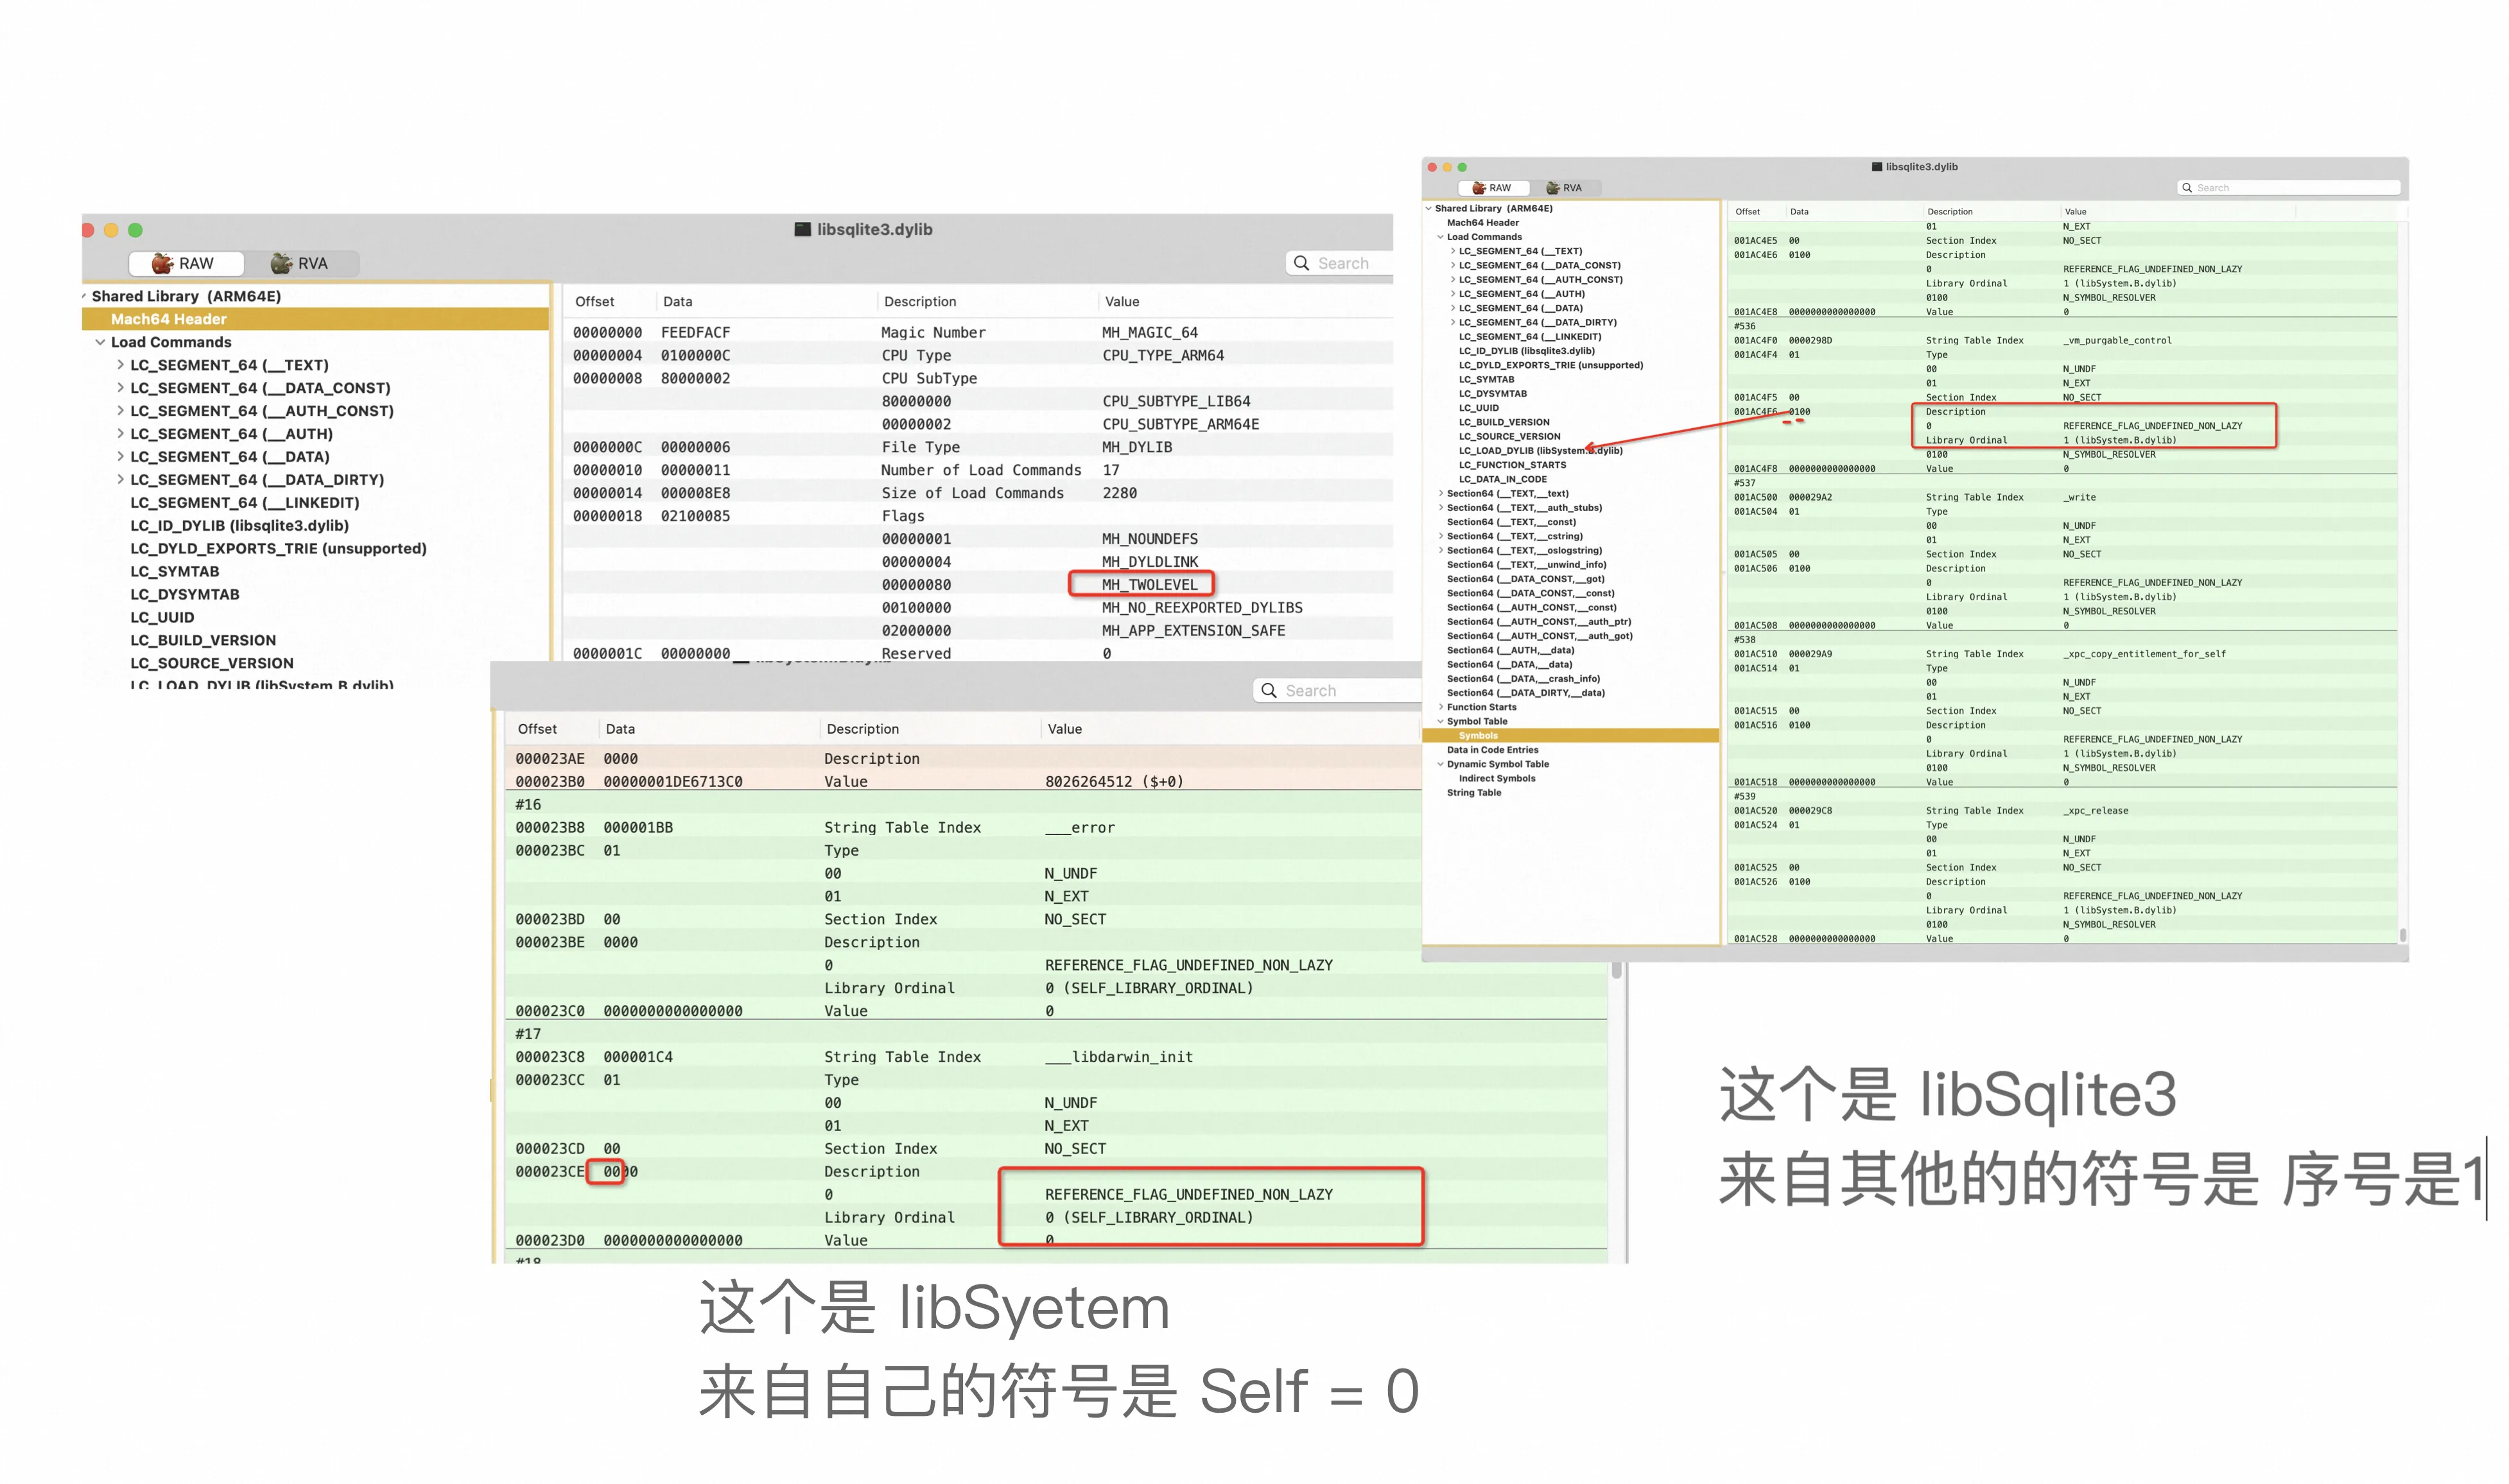Expand LC_SEGMENT_64 (__AUTH_CONST) in Mach64 Header window

point(120,411)
